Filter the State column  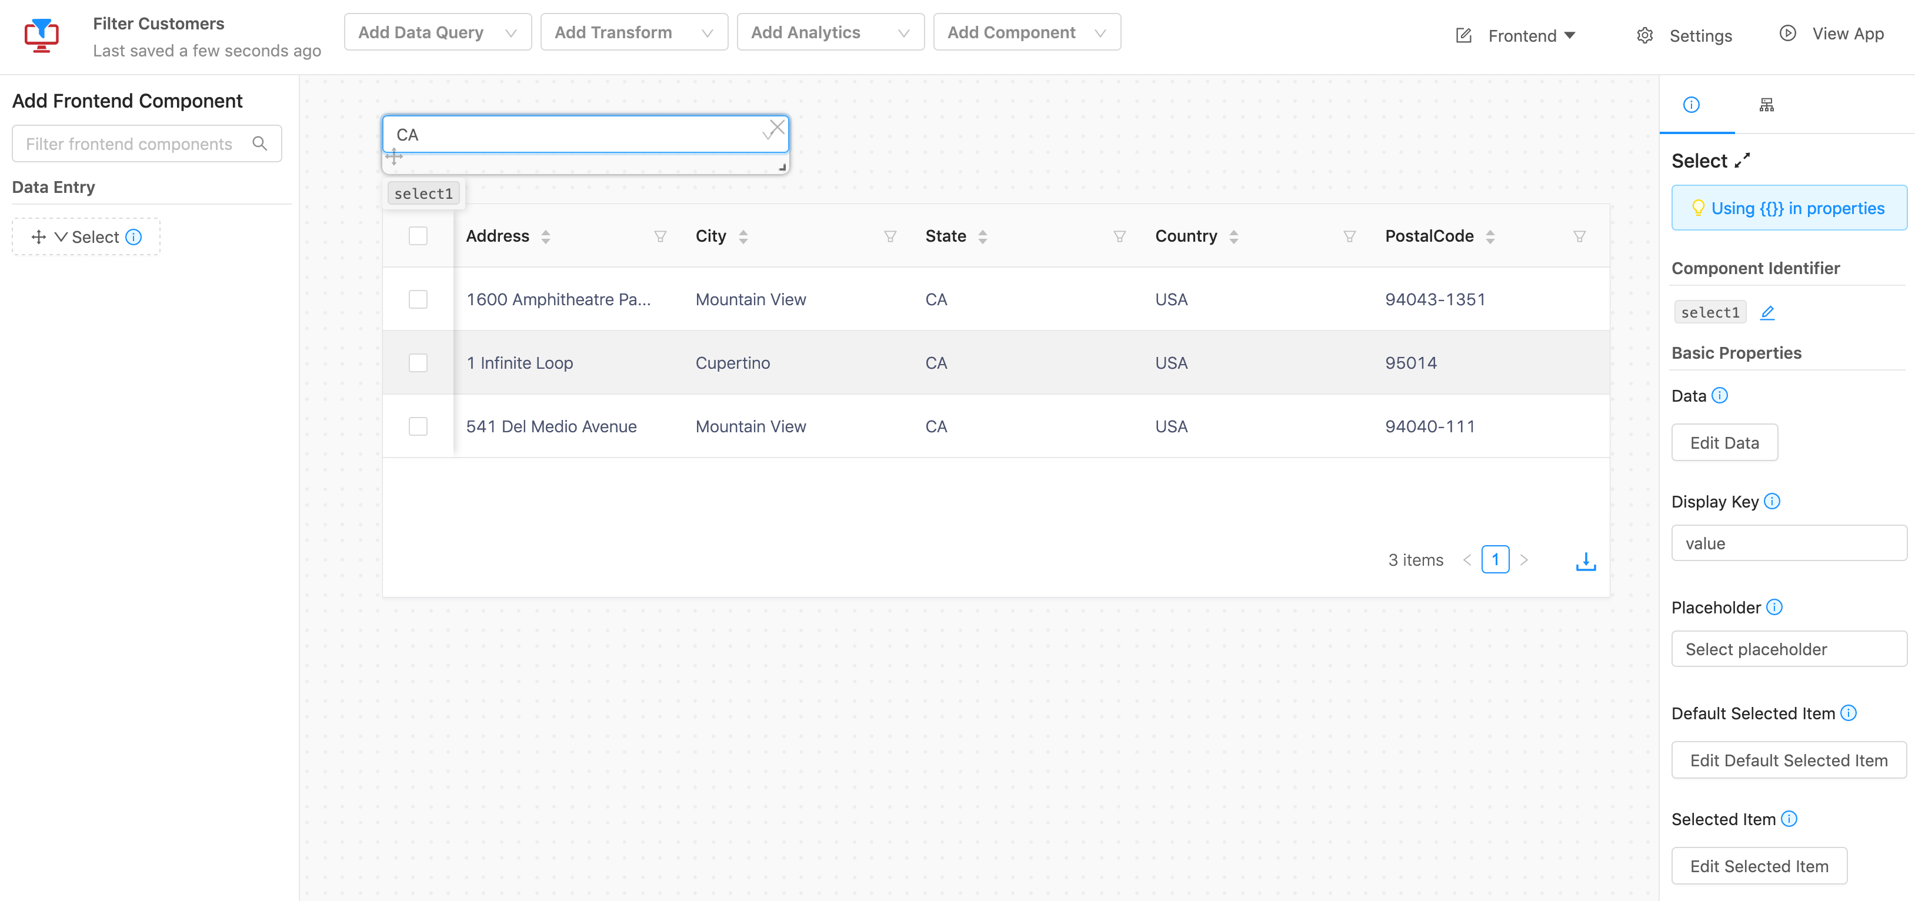click(x=1120, y=236)
